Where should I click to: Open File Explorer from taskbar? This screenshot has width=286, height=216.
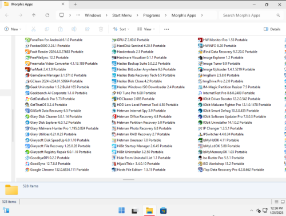click(149, 210)
